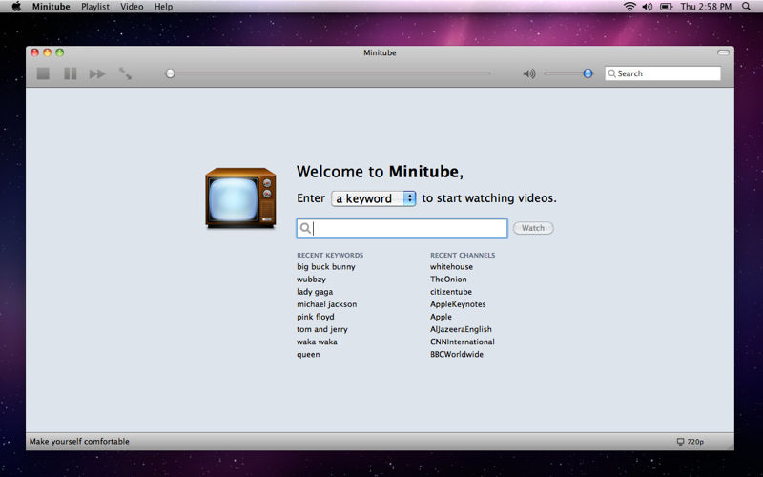The image size is (763, 477).
Task: Pick recent keyword 'waka waka'
Action: click(x=317, y=342)
